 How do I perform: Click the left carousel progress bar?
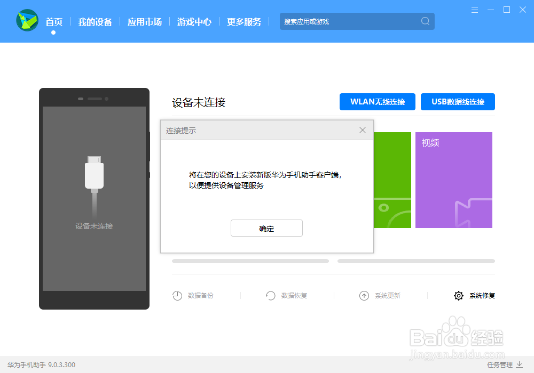(250, 261)
